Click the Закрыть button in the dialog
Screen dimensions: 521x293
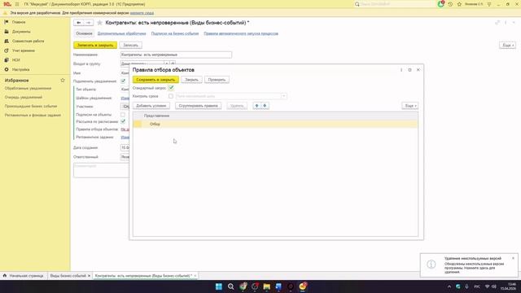coord(191,80)
